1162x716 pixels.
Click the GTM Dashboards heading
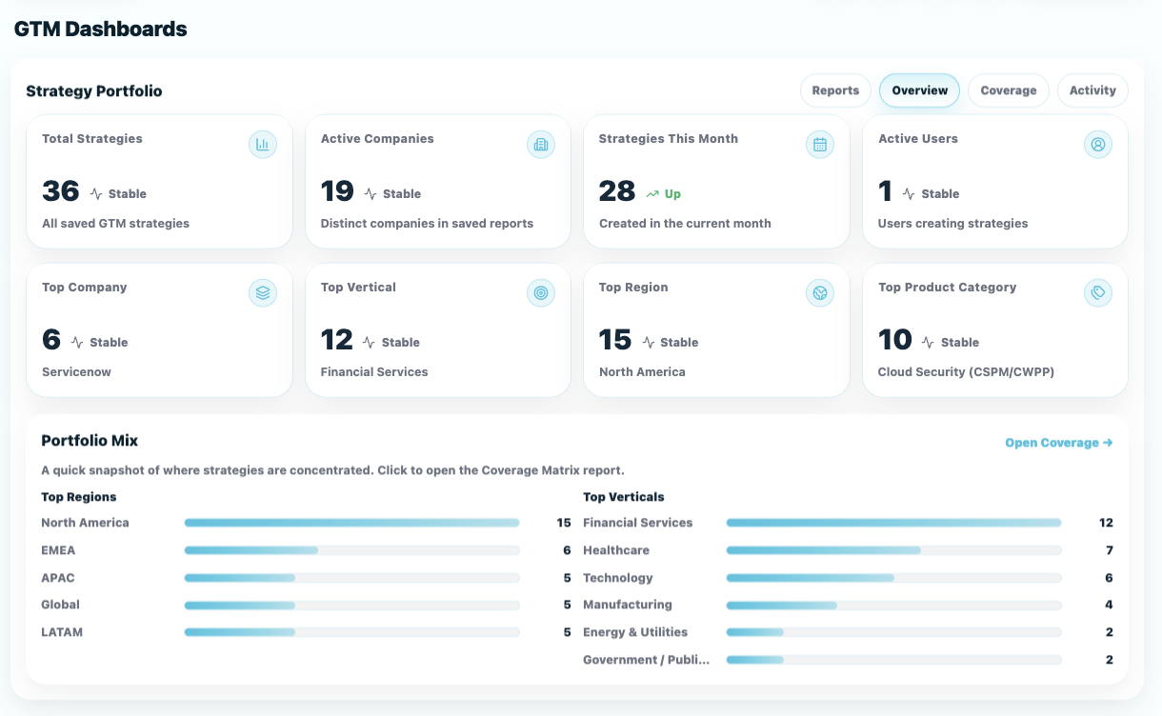(x=100, y=29)
